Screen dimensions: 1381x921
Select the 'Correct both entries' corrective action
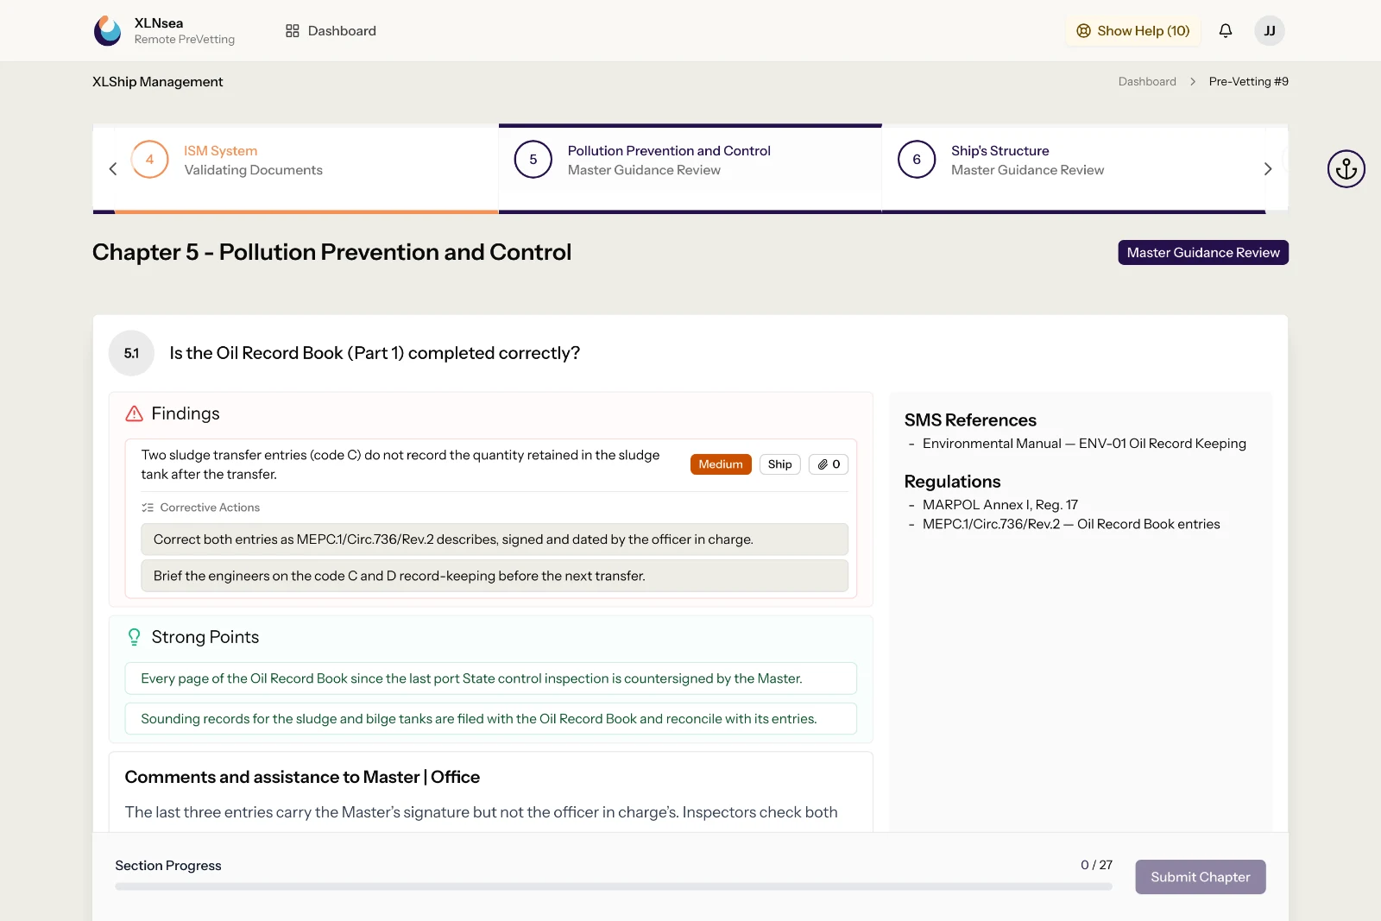click(495, 539)
